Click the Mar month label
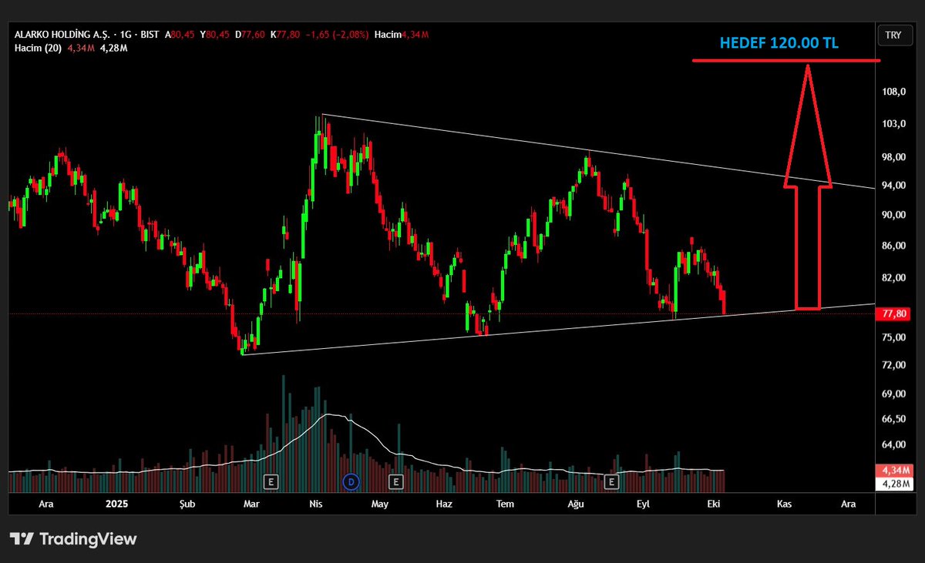The image size is (925, 563). pos(251,504)
